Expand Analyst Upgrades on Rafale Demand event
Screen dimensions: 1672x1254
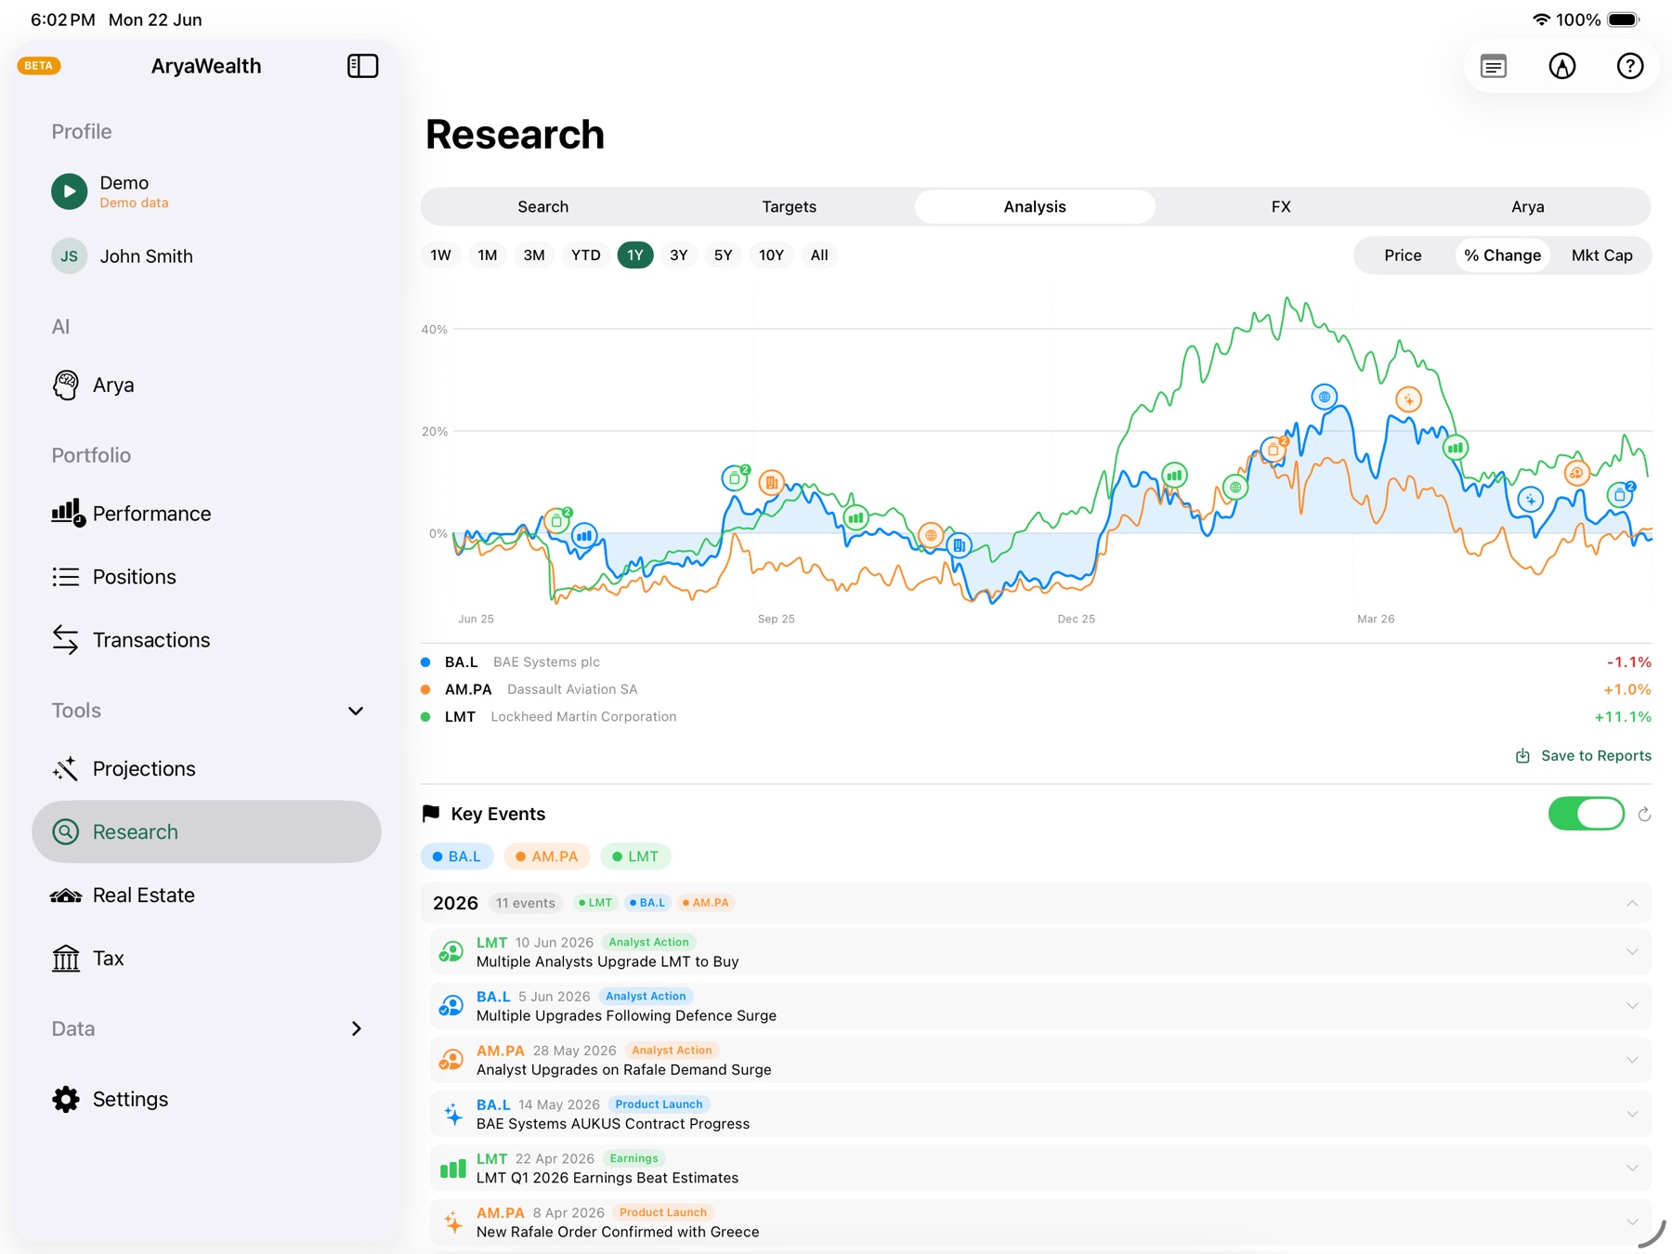click(x=1632, y=1060)
